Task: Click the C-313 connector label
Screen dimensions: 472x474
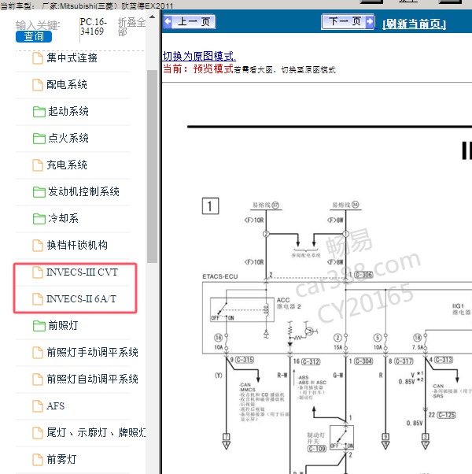Action: (444, 360)
